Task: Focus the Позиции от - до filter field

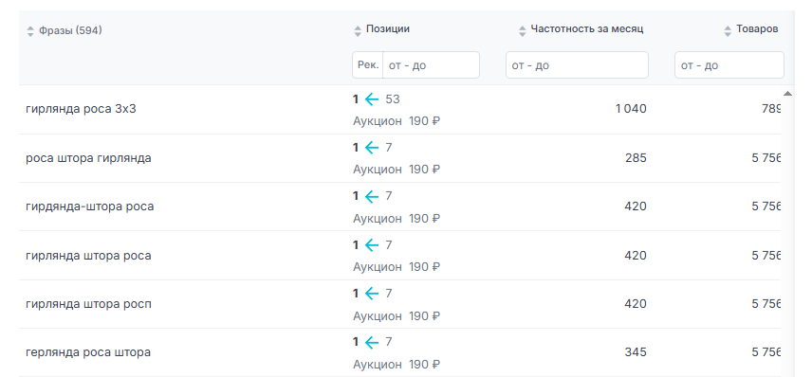Action: [432, 65]
